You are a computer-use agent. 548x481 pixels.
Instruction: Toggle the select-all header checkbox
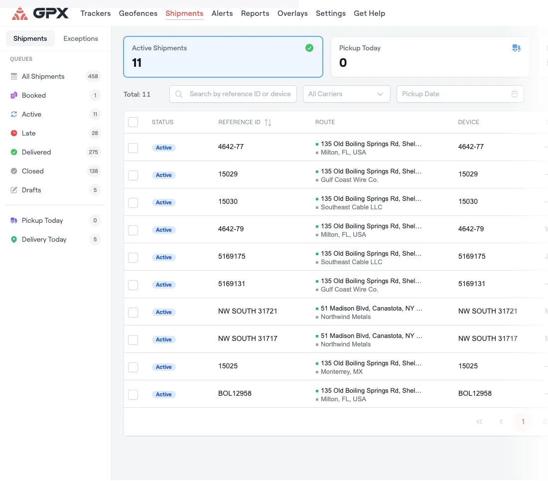[133, 122]
